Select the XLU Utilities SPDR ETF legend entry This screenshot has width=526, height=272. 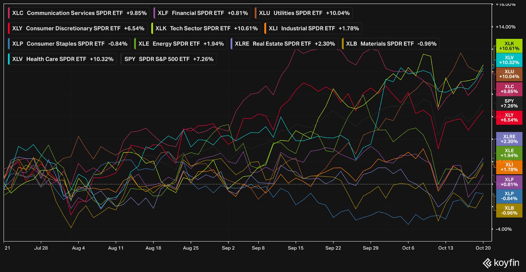pos(304,13)
